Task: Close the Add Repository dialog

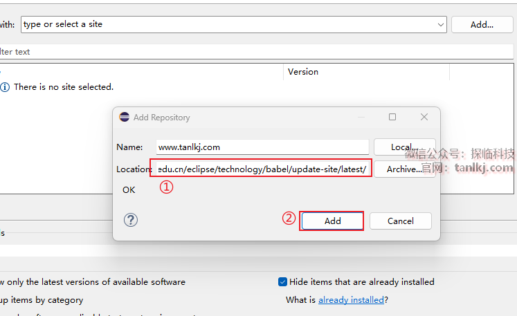Action: pyautogui.click(x=424, y=117)
